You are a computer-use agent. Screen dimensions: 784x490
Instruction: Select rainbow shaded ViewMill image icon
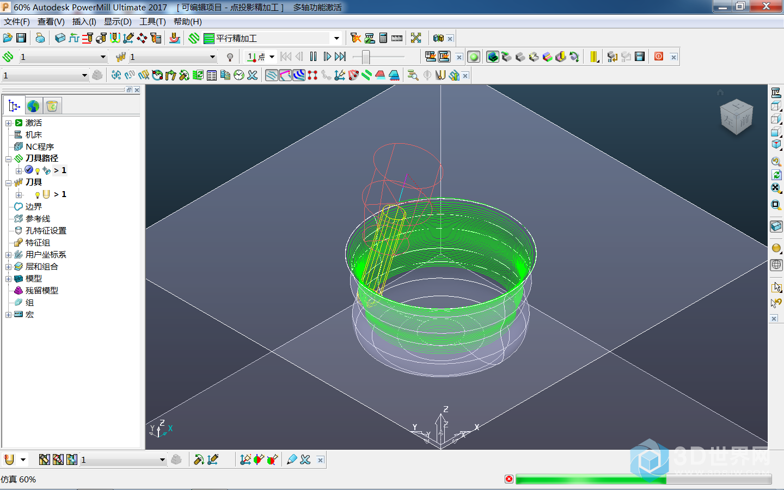[547, 57]
